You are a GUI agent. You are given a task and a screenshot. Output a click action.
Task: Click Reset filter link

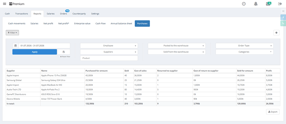tap(65, 57)
